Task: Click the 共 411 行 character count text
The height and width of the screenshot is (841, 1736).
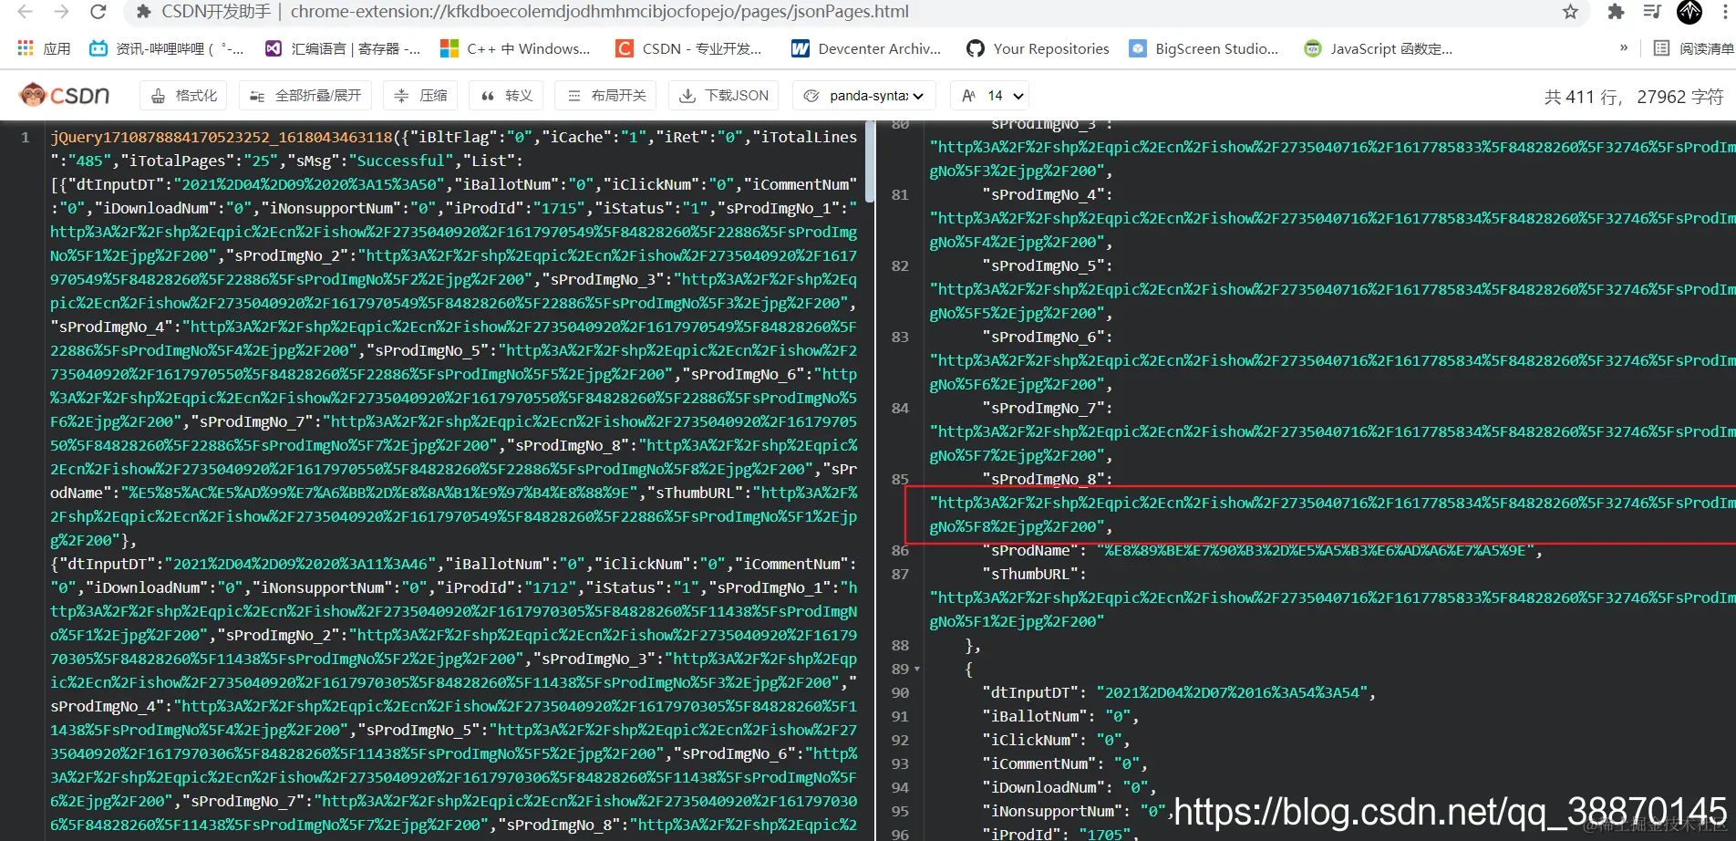Action: click(x=1634, y=97)
